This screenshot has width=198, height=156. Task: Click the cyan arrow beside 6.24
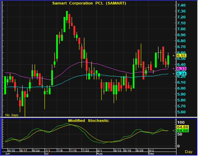[174, 74]
